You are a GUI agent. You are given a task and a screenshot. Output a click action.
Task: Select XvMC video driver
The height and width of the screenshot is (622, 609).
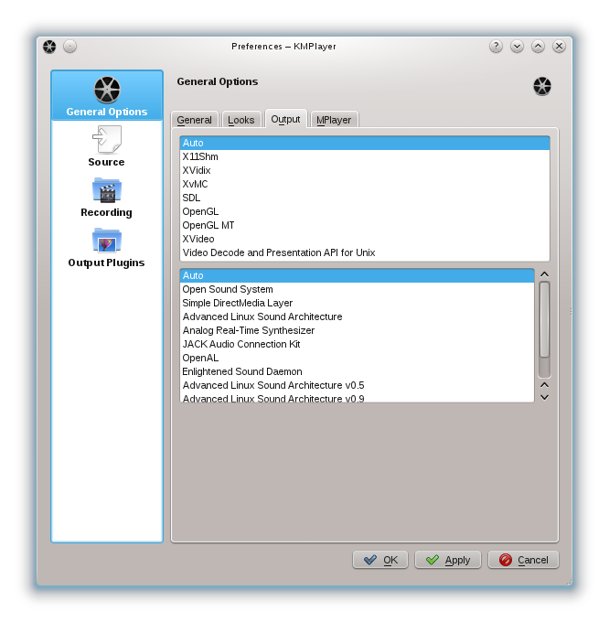[365, 184]
